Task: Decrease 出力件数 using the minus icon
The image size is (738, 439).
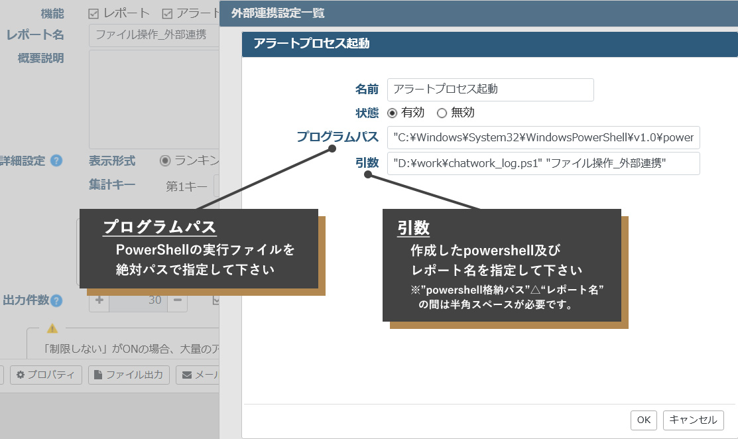Action: (177, 300)
